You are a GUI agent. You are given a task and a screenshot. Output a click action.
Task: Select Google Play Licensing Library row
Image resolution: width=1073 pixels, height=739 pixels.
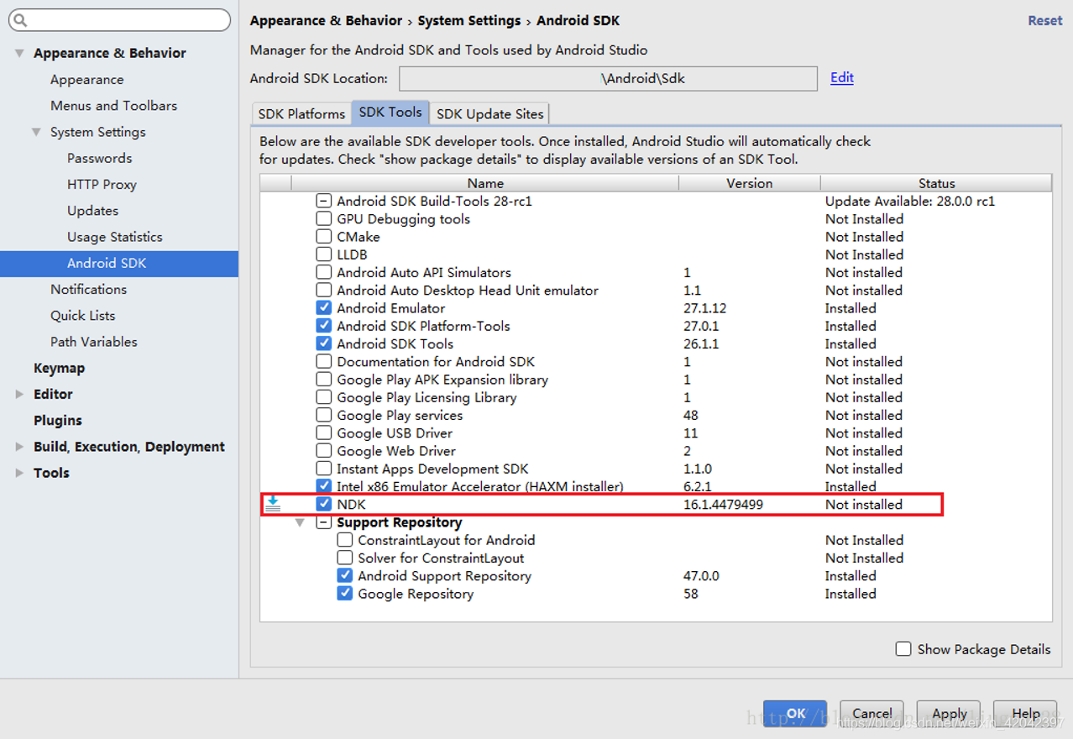(x=427, y=397)
